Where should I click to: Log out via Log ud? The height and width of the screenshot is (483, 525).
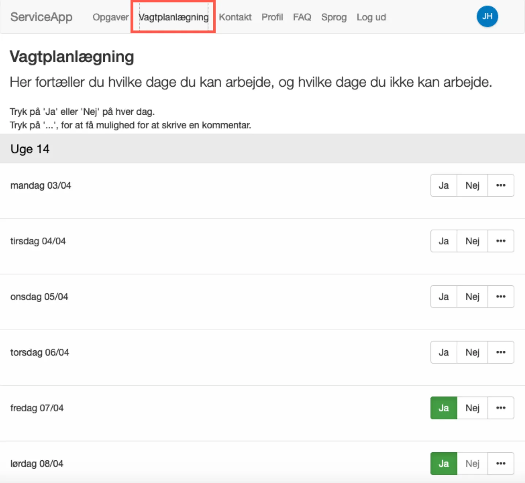tap(371, 17)
